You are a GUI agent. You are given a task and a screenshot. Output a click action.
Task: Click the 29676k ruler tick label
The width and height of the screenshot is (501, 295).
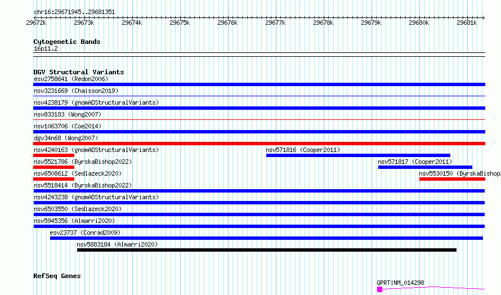coord(227,23)
